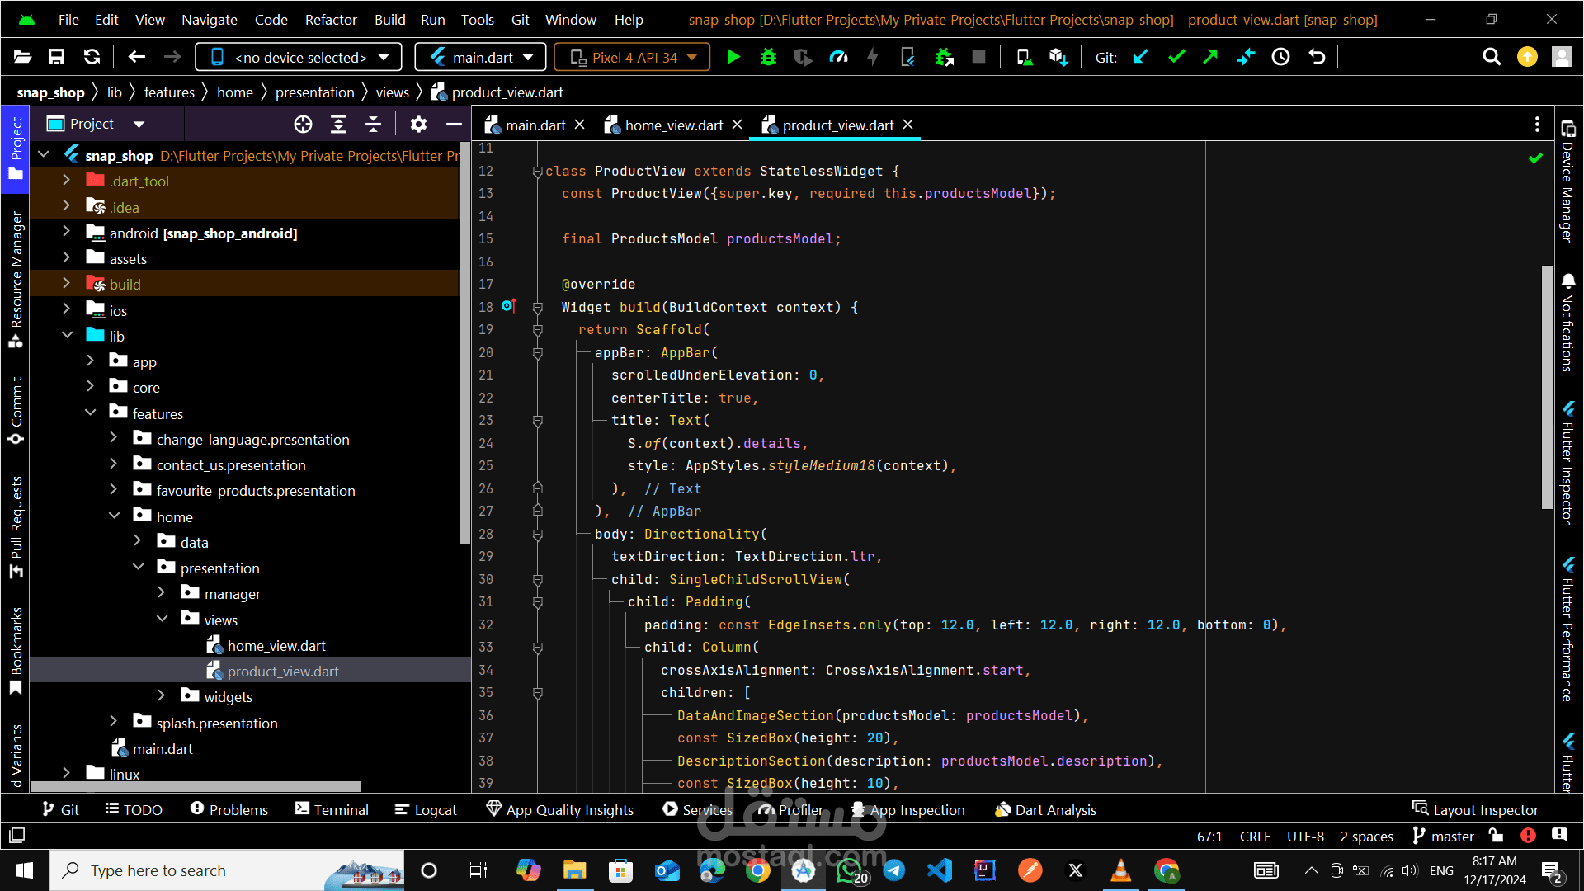
Task: Click the Sync files refresh icon
Action: 92,57
